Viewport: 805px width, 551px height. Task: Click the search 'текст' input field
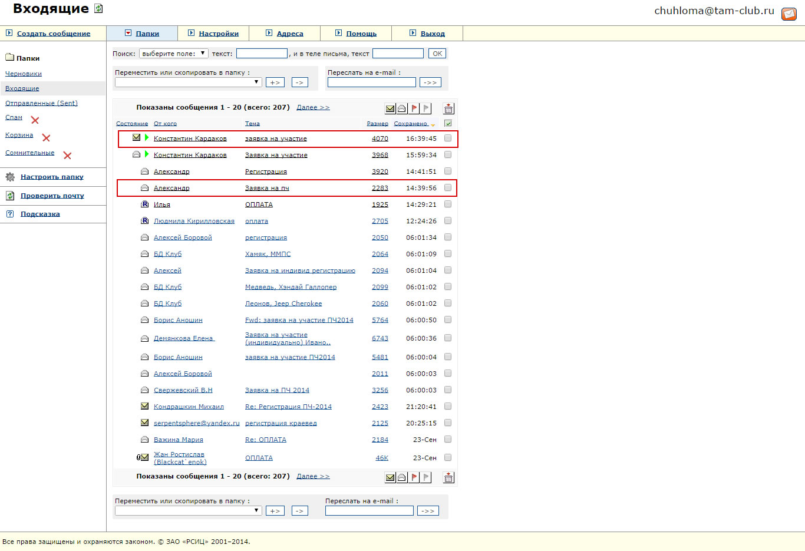pos(262,54)
